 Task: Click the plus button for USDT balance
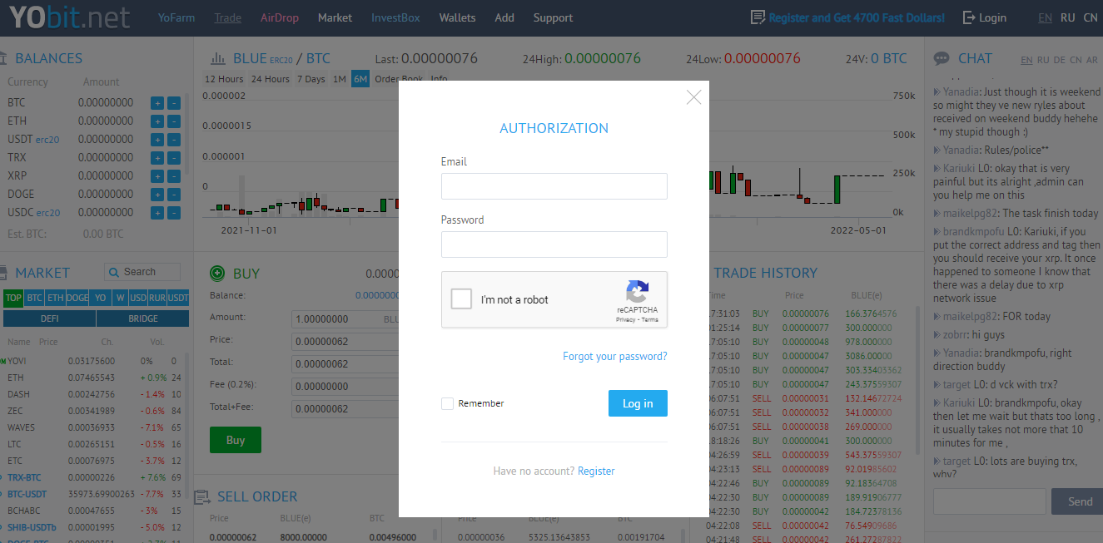tap(157, 140)
